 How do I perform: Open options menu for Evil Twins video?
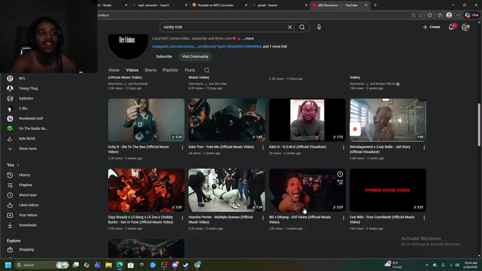coord(343,218)
